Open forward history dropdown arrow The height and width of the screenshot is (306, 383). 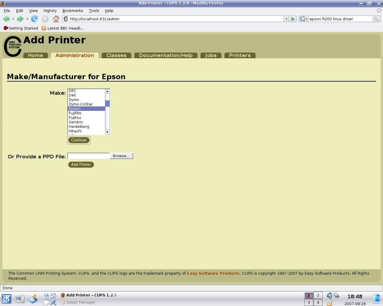point(27,19)
